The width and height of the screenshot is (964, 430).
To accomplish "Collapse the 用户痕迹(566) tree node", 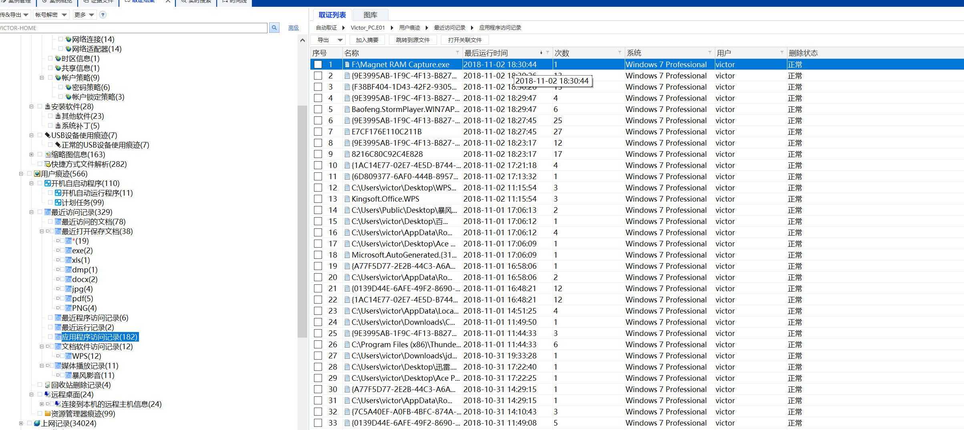I will [x=21, y=174].
